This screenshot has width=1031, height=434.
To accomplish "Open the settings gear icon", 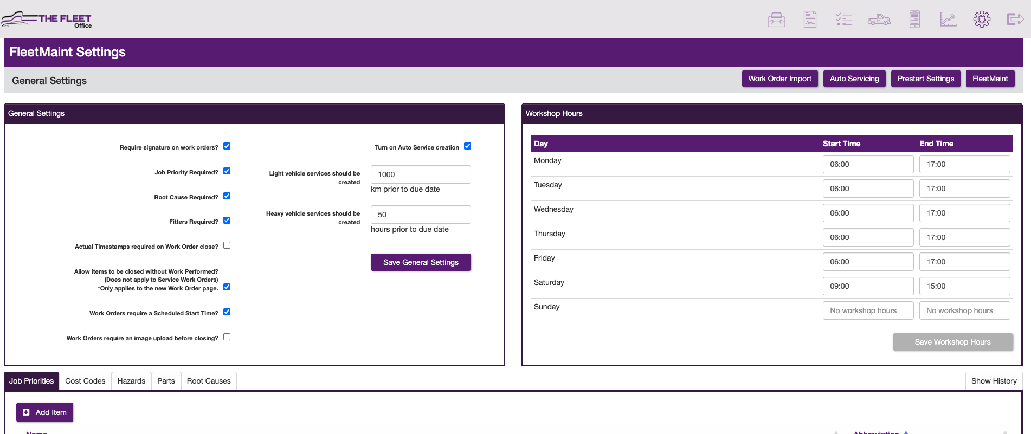I will (982, 20).
